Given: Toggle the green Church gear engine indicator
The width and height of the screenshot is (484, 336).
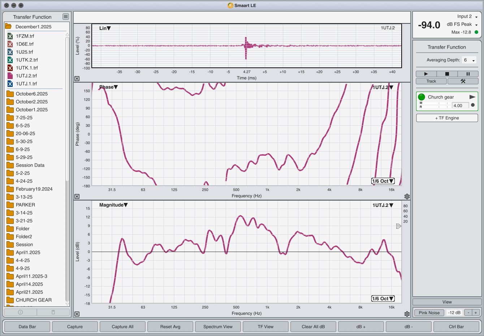Looking at the screenshot, I should 421,97.
